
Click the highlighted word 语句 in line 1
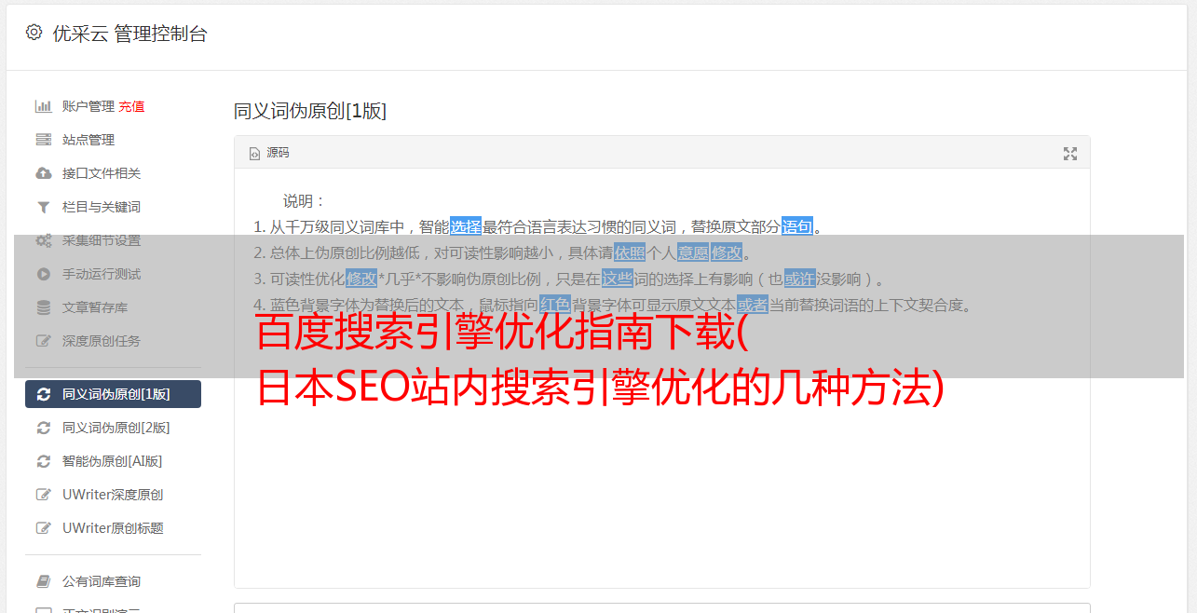click(x=797, y=226)
